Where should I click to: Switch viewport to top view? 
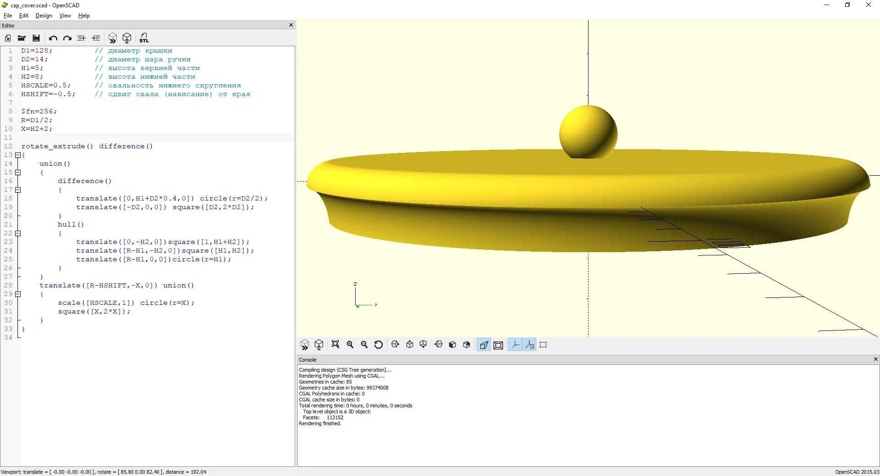[x=409, y=345]
